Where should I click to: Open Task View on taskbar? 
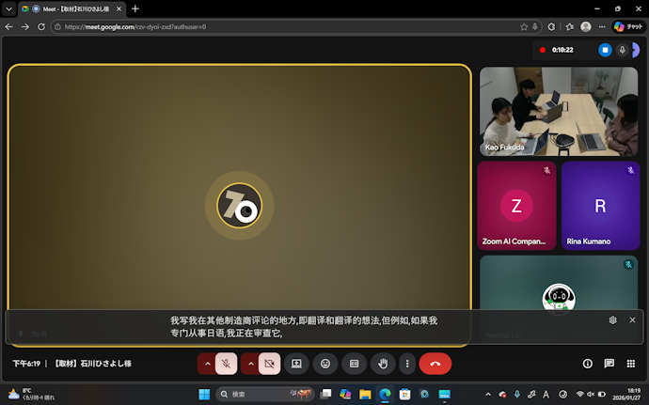[325, 395]
